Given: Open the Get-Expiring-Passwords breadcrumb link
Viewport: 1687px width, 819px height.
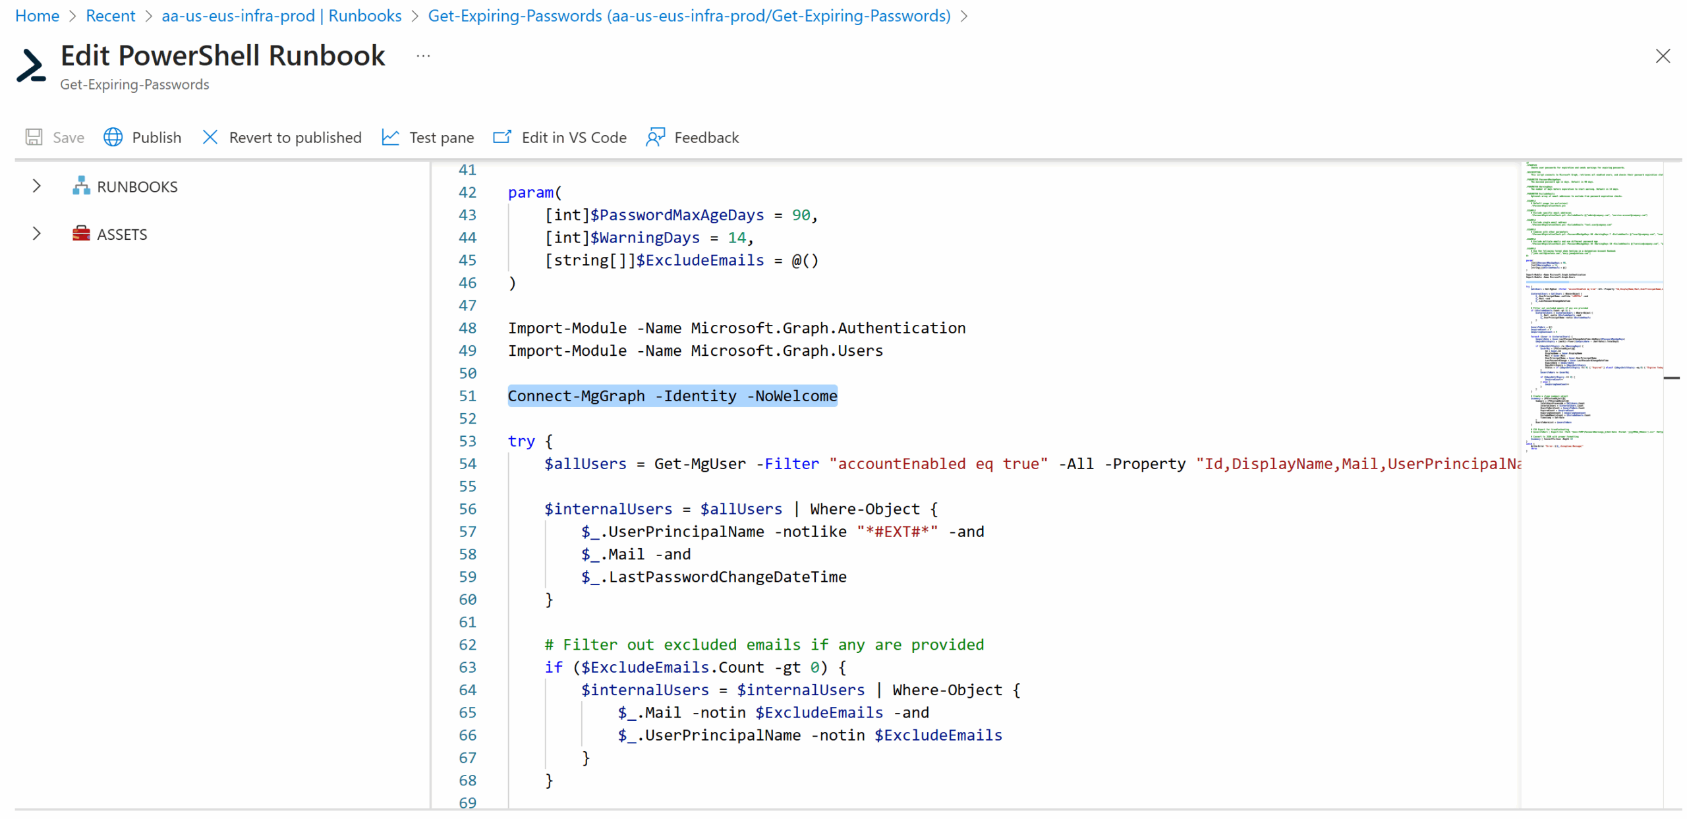Looking at the screenshot, I should pyautogui.click(x=689, y=15).
